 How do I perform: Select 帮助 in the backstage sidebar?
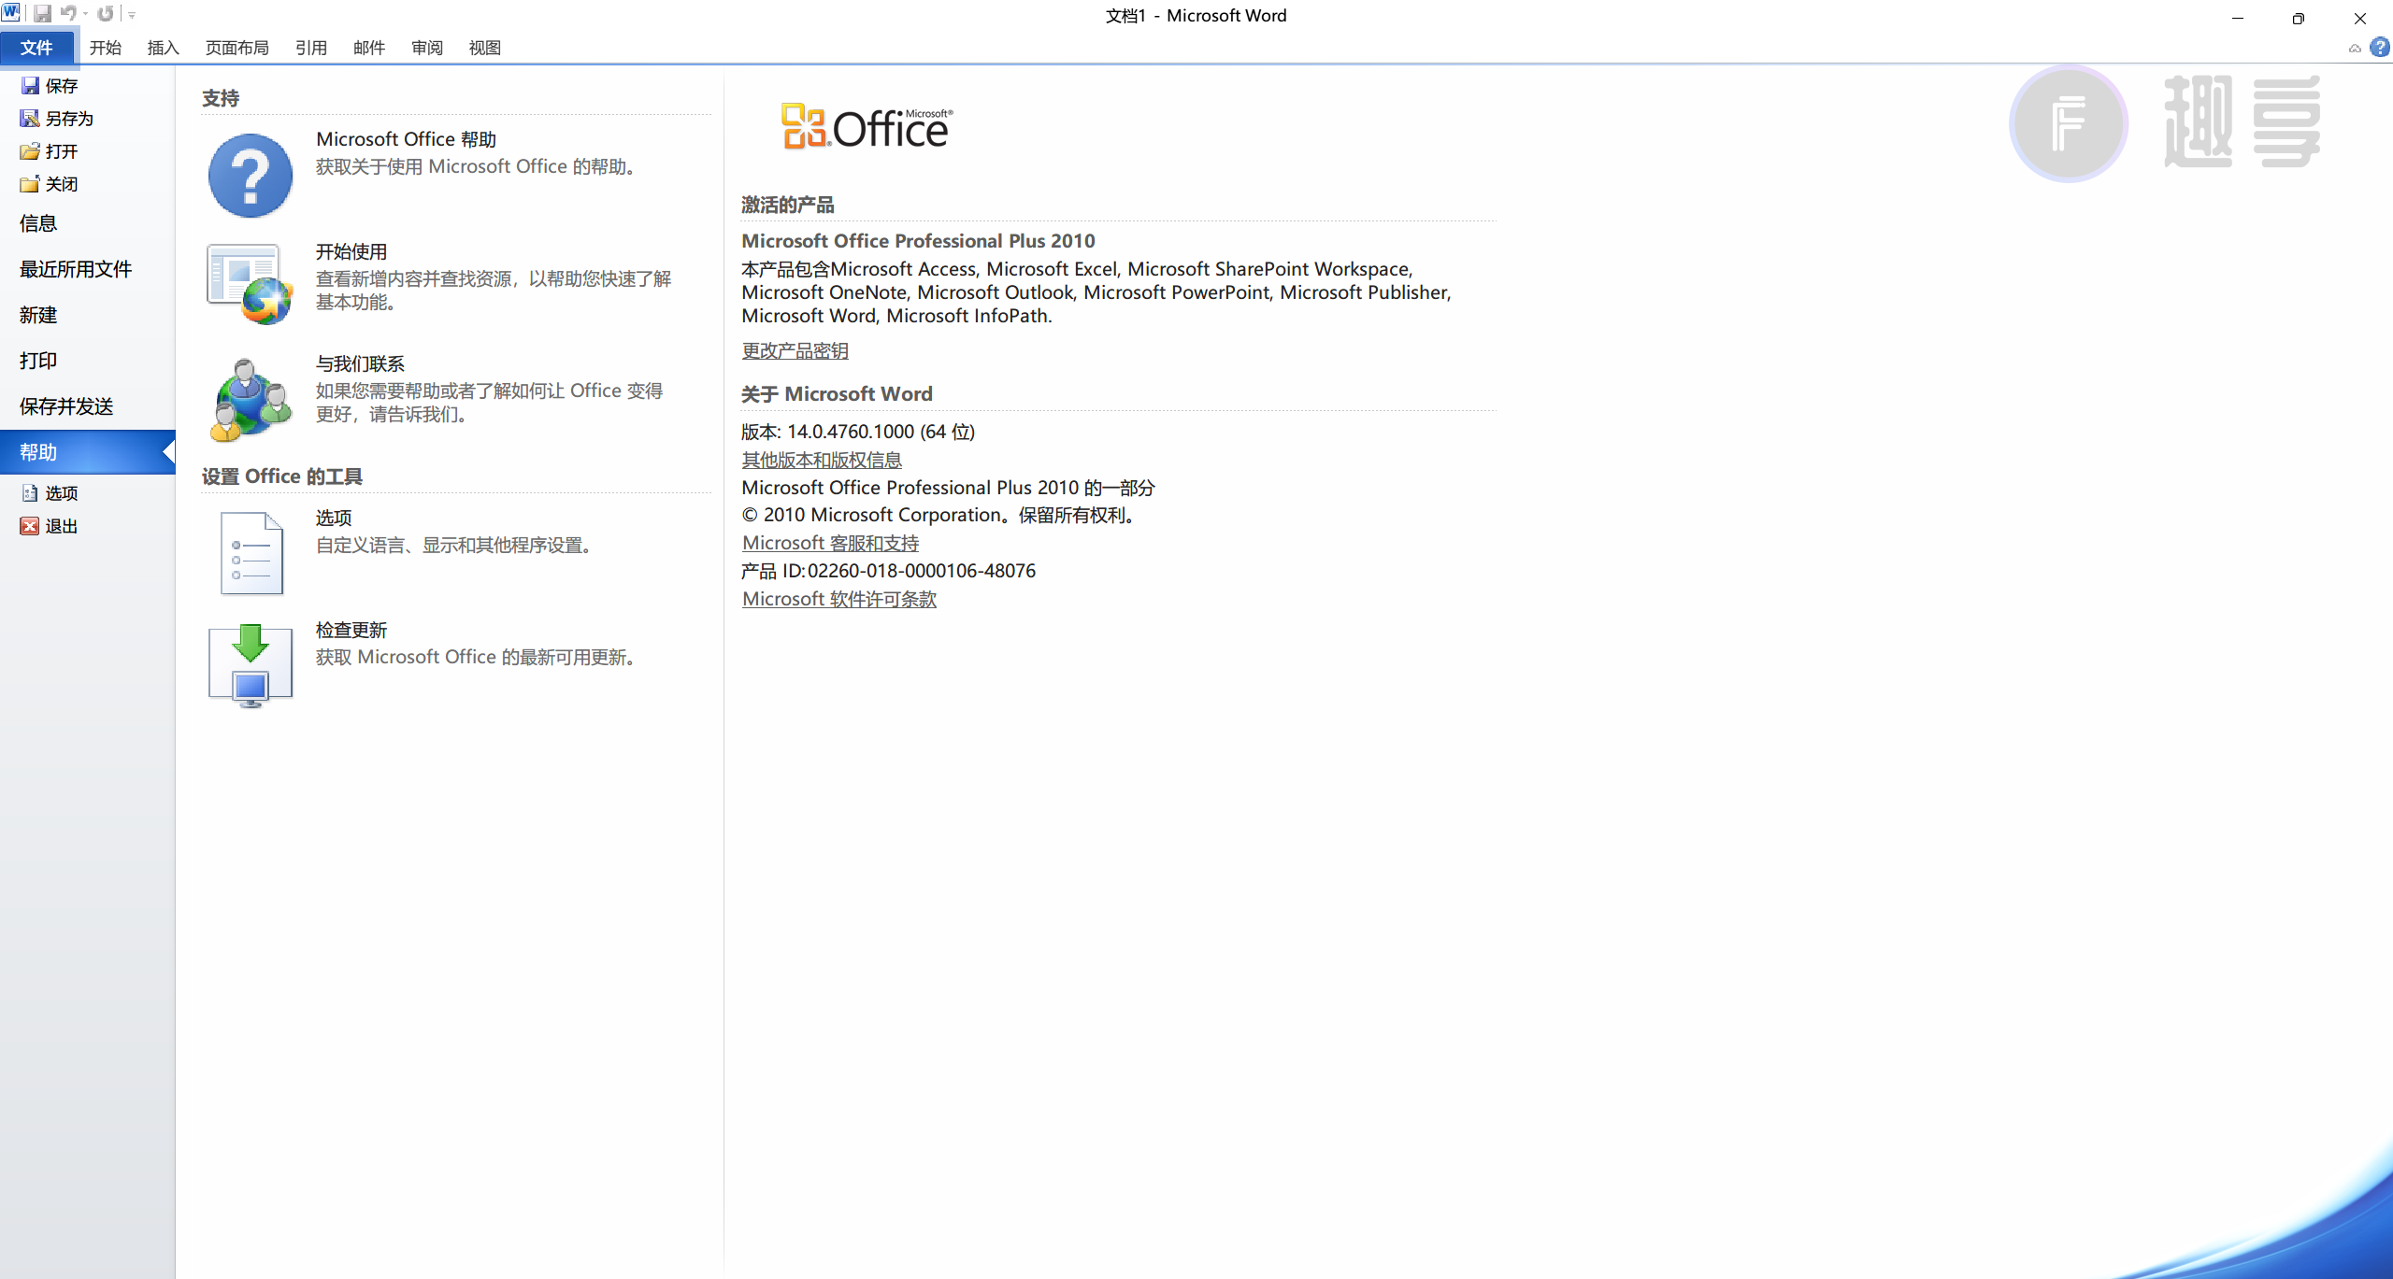pos(87,452)
